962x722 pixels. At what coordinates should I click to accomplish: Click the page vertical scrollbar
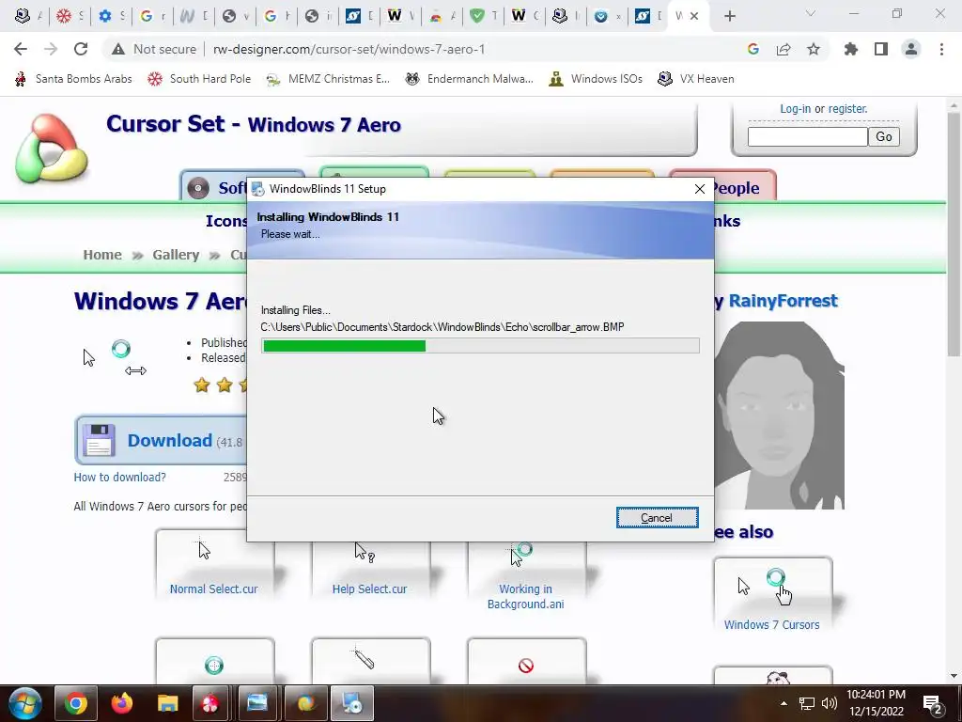click(x=954, y=233)
